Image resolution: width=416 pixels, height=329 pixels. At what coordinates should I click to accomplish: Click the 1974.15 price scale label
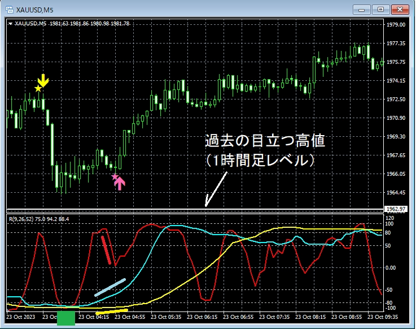coord(396,80)
